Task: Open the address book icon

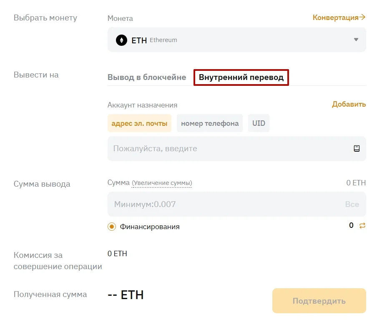Action: pos(357,148)
